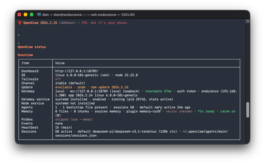Screen dimensions: 265x164
Task: Select the Overview section heading
Action: click(x=25, y=55)
